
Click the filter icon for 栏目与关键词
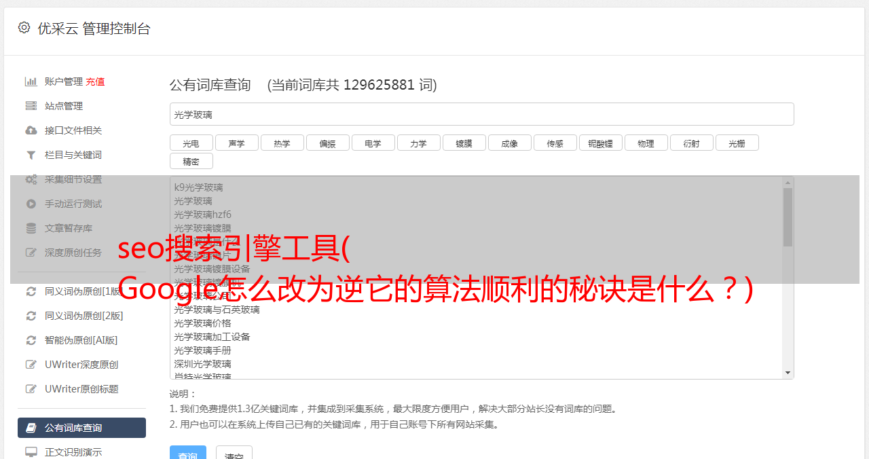31,155
